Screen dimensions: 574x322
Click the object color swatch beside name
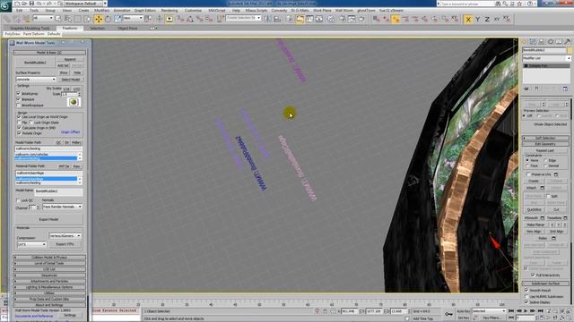tap(570, 50)
